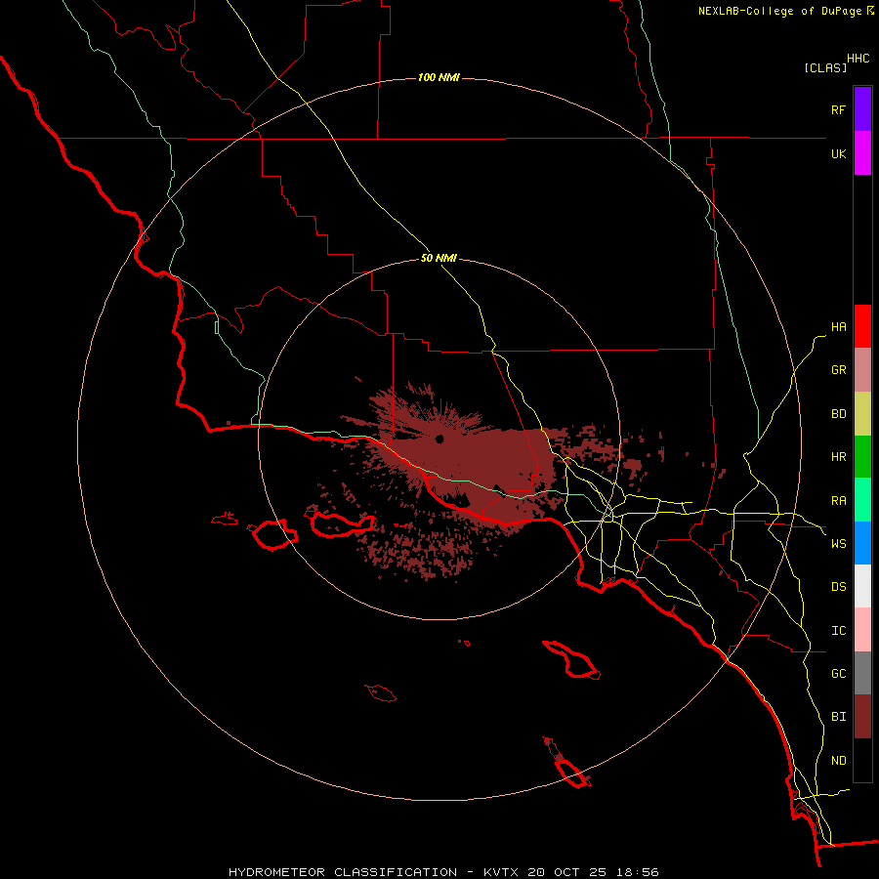Click the WS blue legend swatch
This screenshot has width=879, height=879.
coord(862,543)
